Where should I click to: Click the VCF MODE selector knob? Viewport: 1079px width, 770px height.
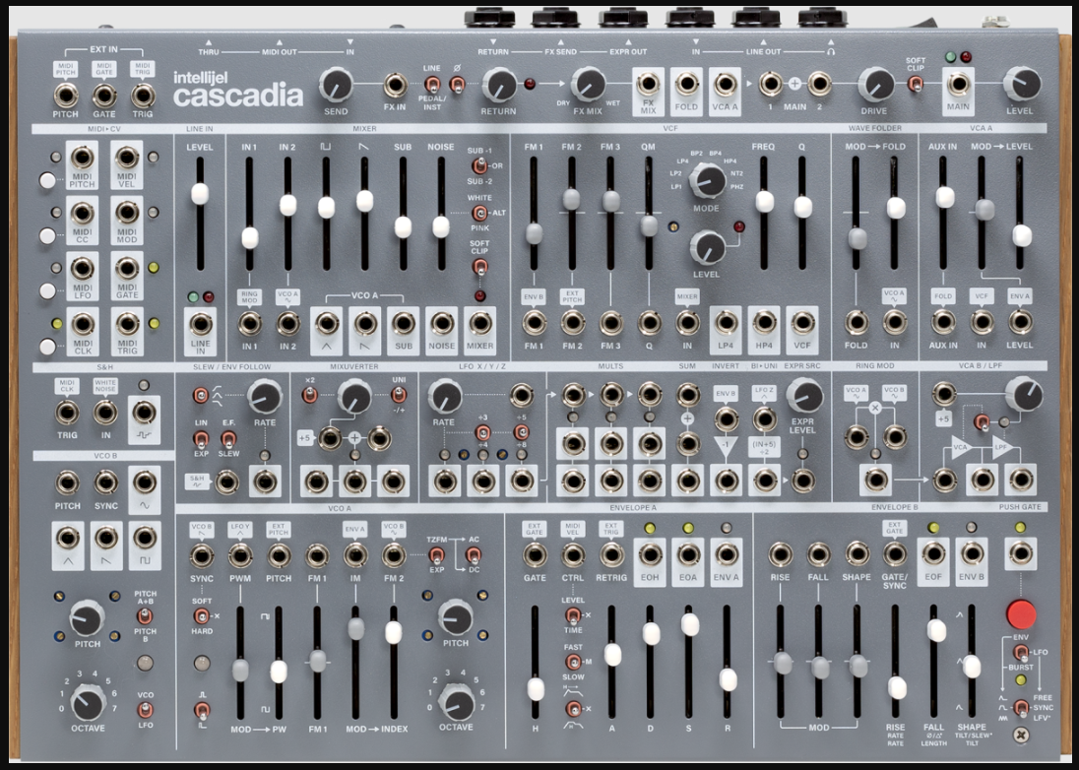(x=708, y=180)
